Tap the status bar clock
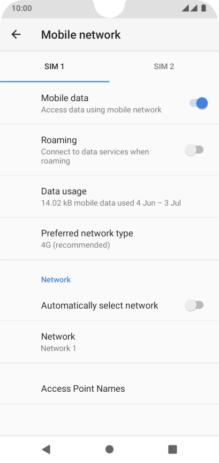This screenshot has width=219, height=463. (x=21, y=8)
